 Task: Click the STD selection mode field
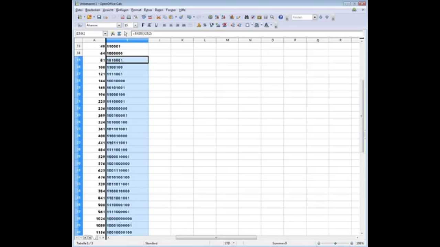227,243
